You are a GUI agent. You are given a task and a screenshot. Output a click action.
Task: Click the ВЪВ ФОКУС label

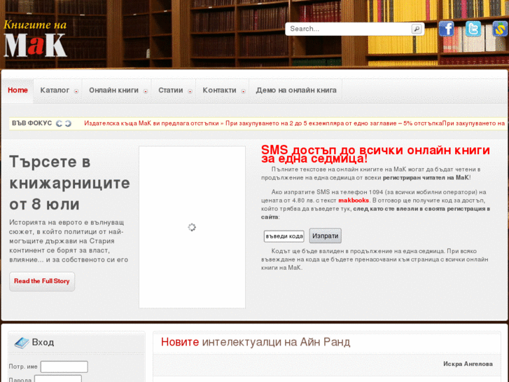[32, 123]
